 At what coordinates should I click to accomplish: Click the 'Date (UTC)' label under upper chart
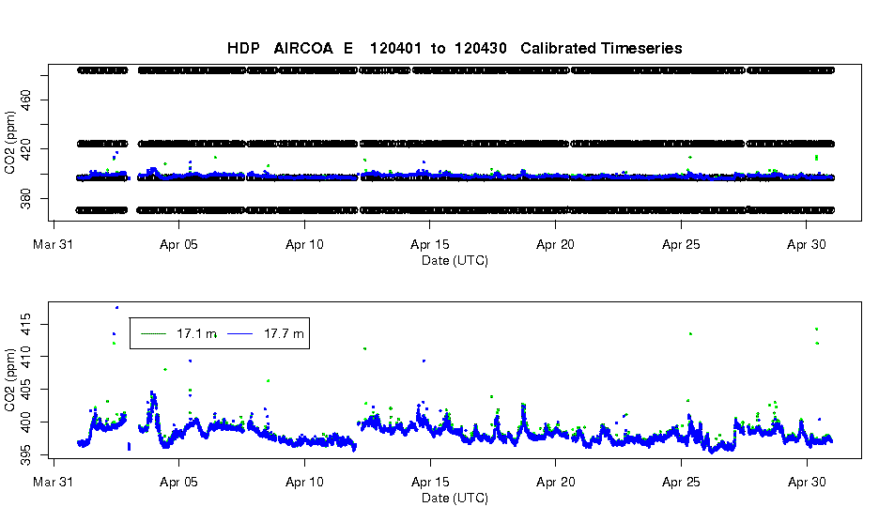coord(455,260)
